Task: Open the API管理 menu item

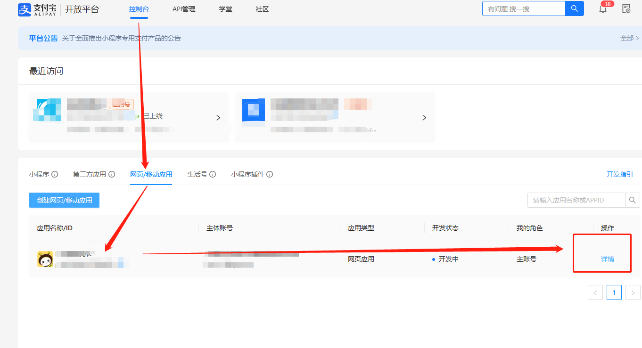Action: coord(184,9)
